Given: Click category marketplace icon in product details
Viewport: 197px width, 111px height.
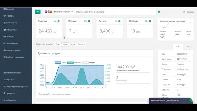Looking at the screenshot, I should coord(178,59).
